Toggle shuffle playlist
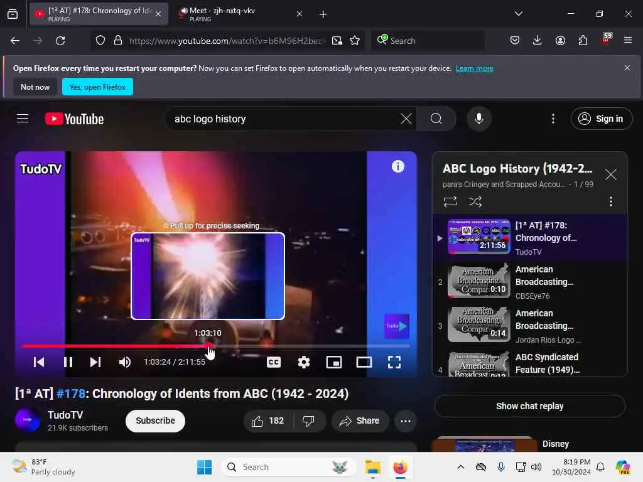Image resolution: width=643 pixels, height=482 pixels. point(475,201)
